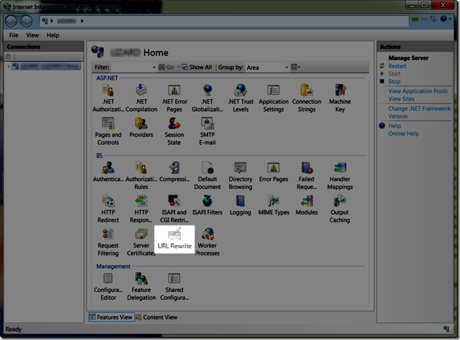Screen dimensions: 460x340
Task: Open the Group by Area dropdown
Action: pos(286,68)
